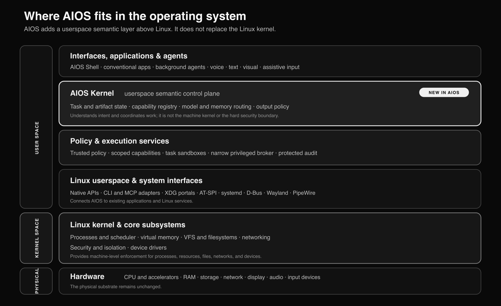The width and height of the screenshot is (501, 306).
Task: Click heading 'Policy & execution services'
Action: click(119, 141)
